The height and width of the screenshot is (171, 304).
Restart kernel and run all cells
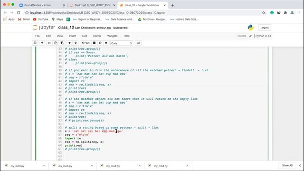coord(106,43)
